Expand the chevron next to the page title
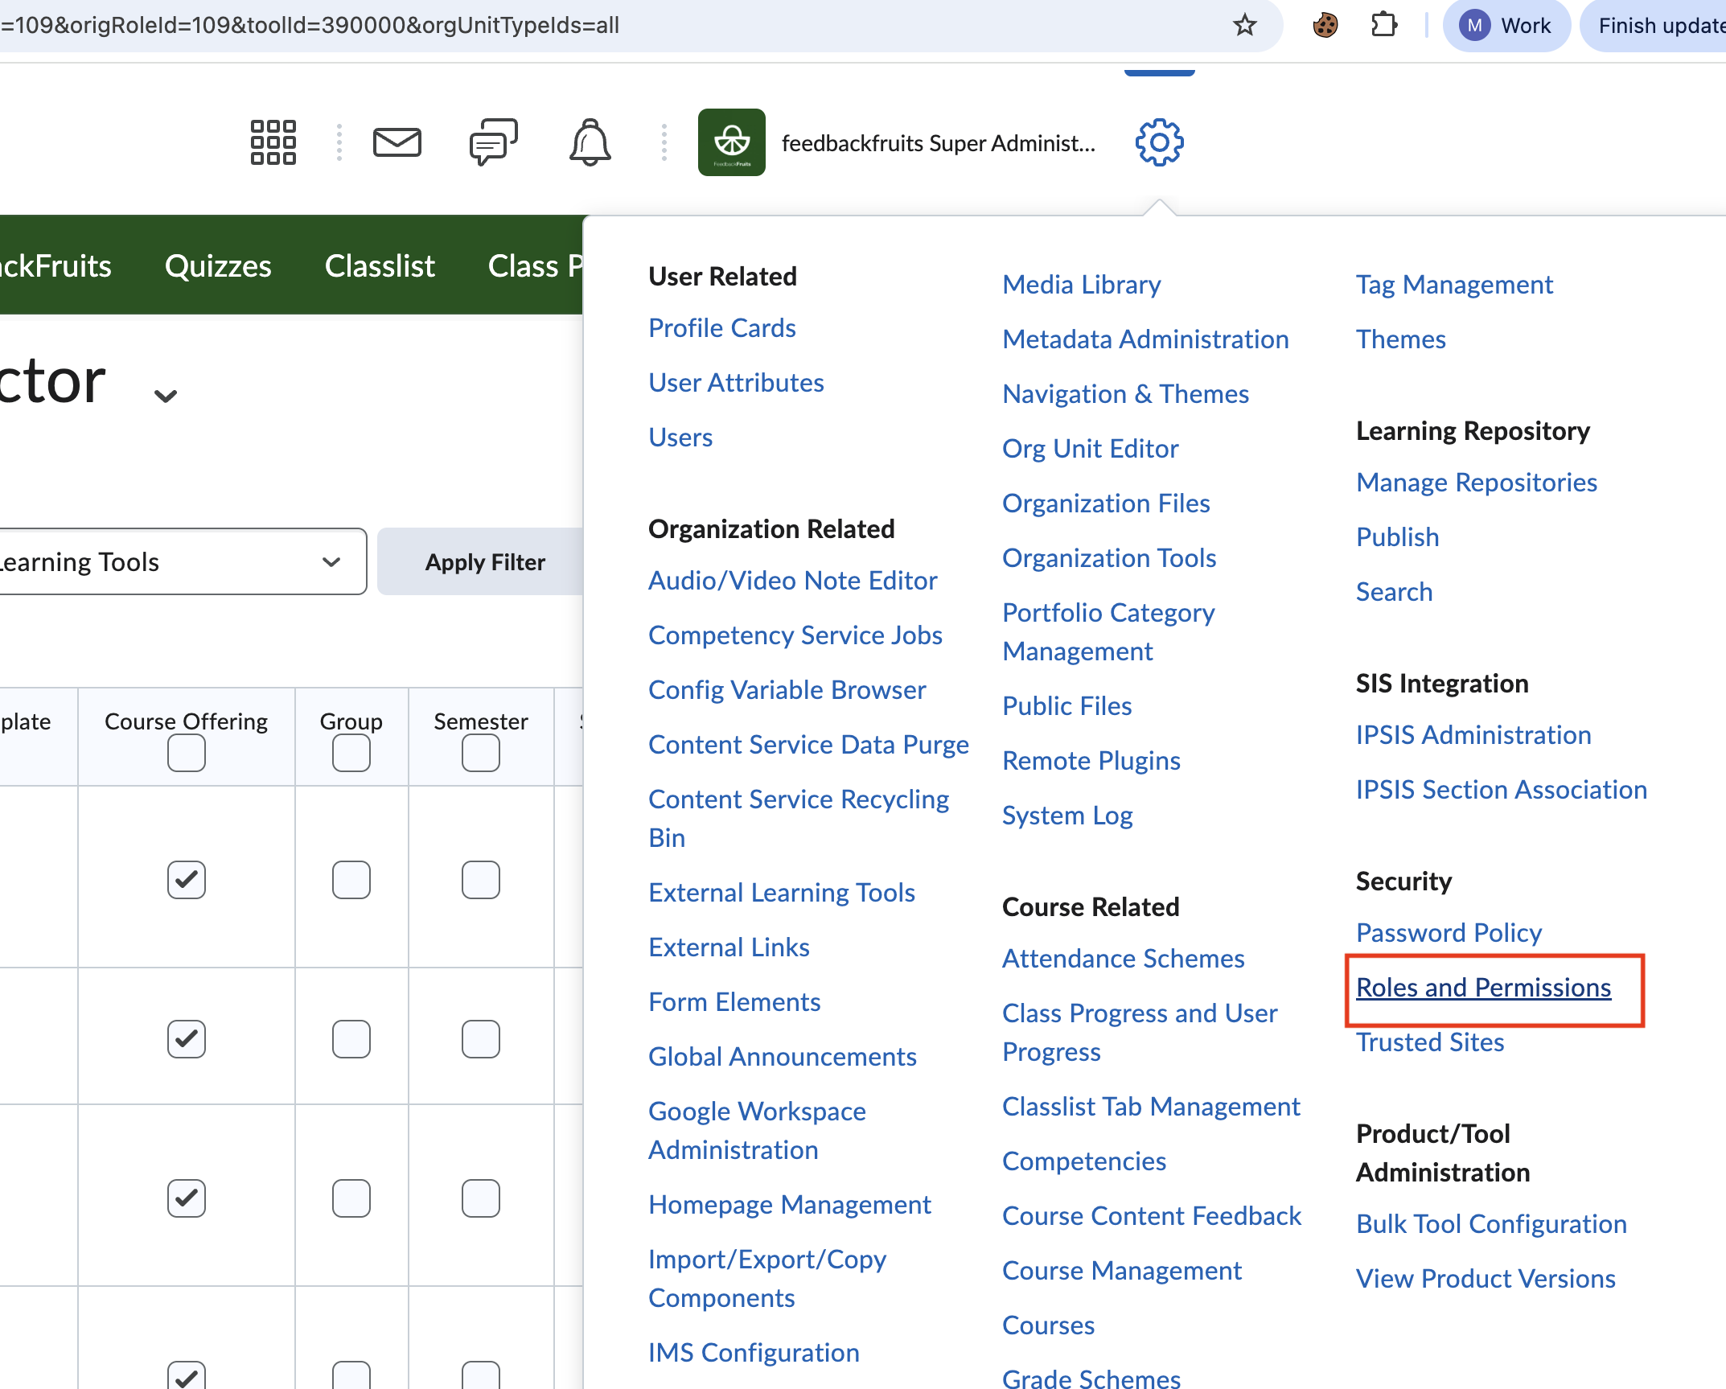 164,395
